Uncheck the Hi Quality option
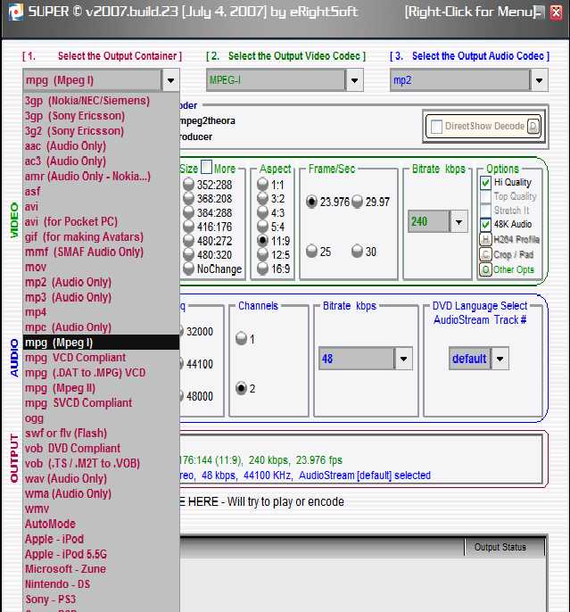 [485, 182]
